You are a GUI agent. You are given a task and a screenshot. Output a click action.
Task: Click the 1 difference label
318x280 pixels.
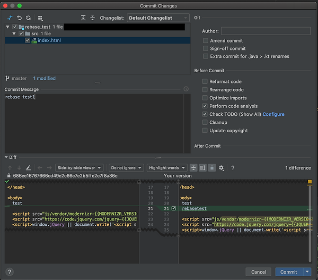click(x=298, y=168)
